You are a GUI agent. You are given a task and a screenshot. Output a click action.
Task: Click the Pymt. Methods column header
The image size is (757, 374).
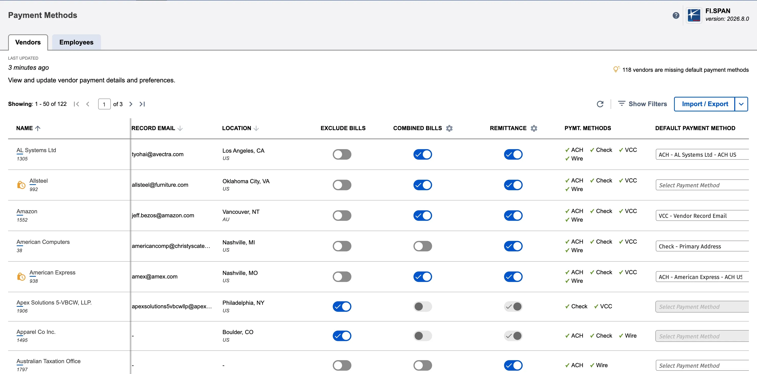coord(587,128)
